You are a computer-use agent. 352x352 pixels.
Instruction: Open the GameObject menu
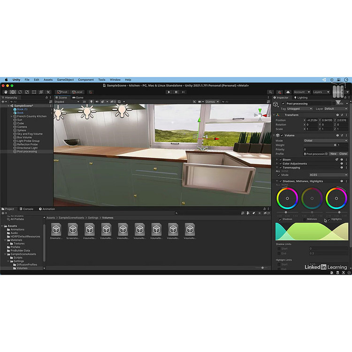point(65,80)
